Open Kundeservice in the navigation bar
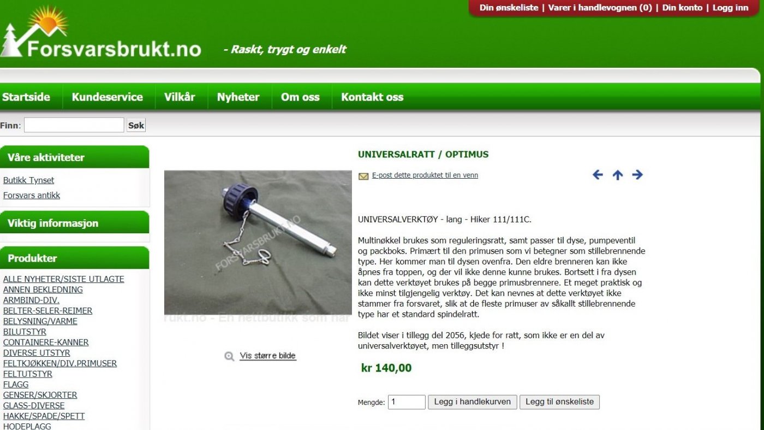The height and width of the screenshot is (430, 764). (108, 97)
